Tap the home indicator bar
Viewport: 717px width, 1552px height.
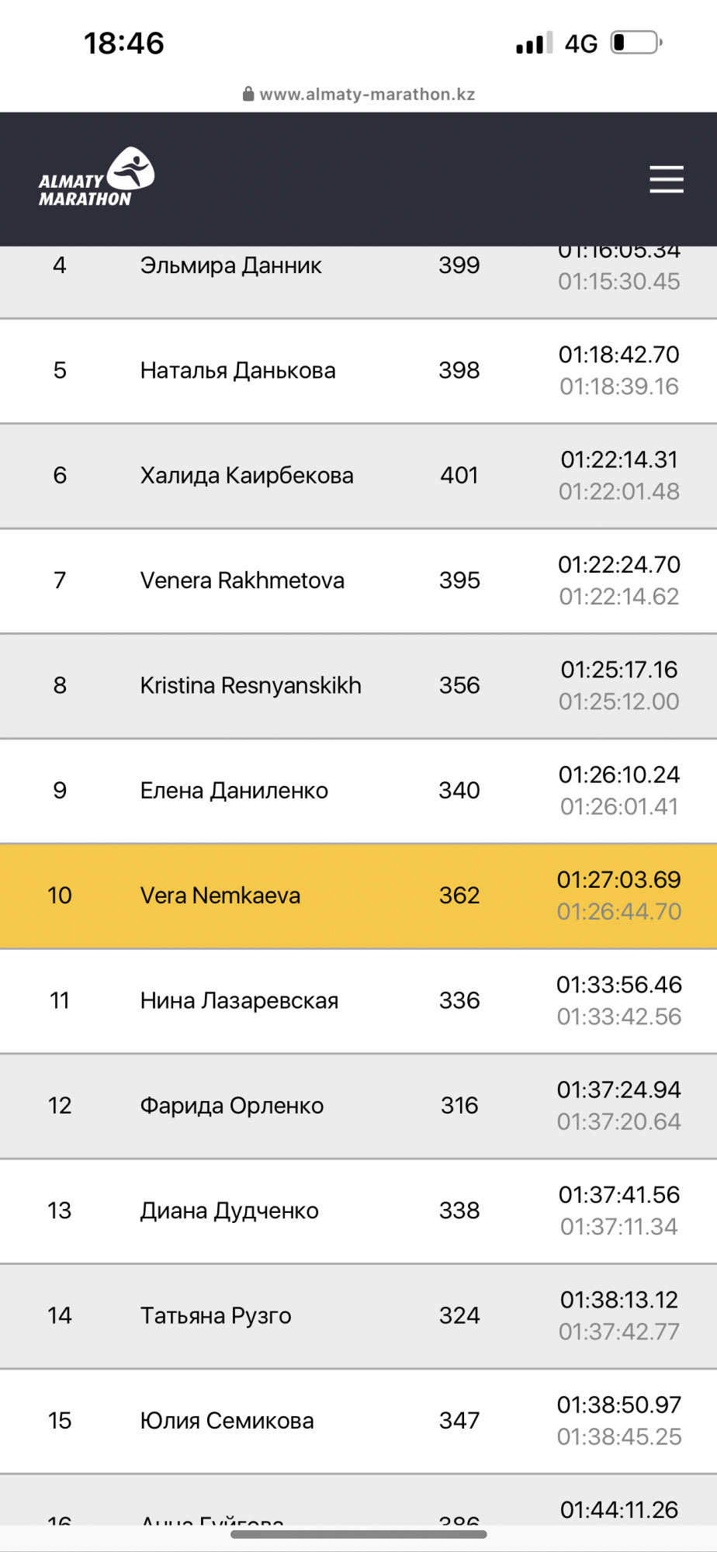click(358, 1534)
